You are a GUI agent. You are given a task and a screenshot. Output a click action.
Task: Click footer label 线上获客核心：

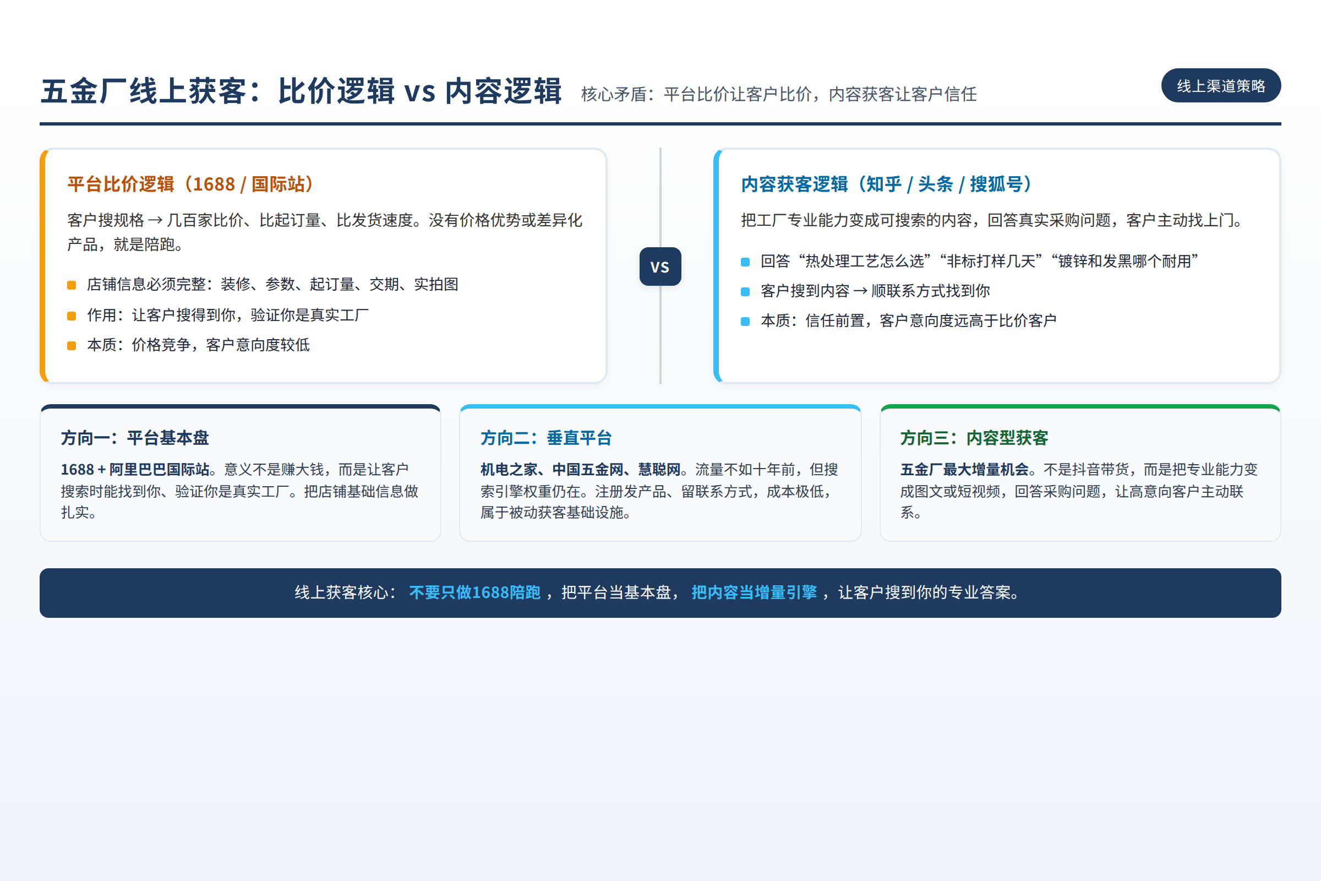click(346, 592)
